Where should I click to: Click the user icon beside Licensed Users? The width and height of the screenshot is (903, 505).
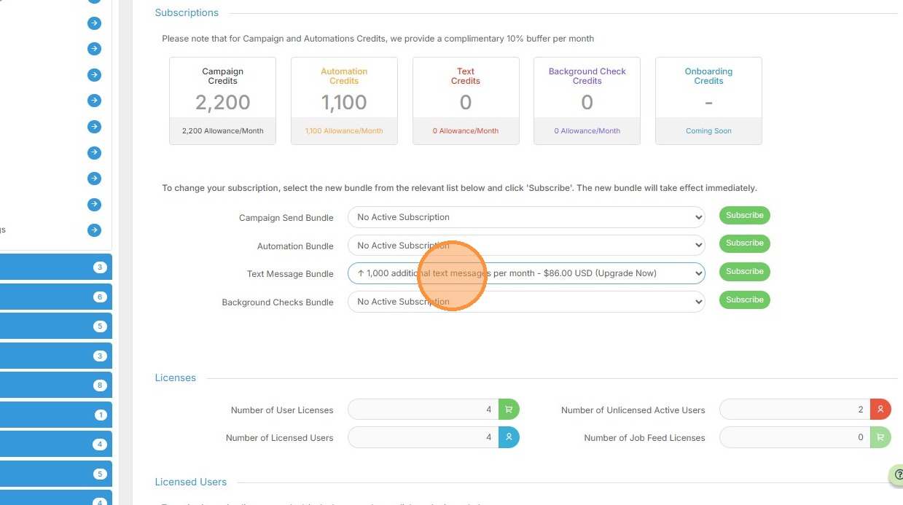[509, 437]
